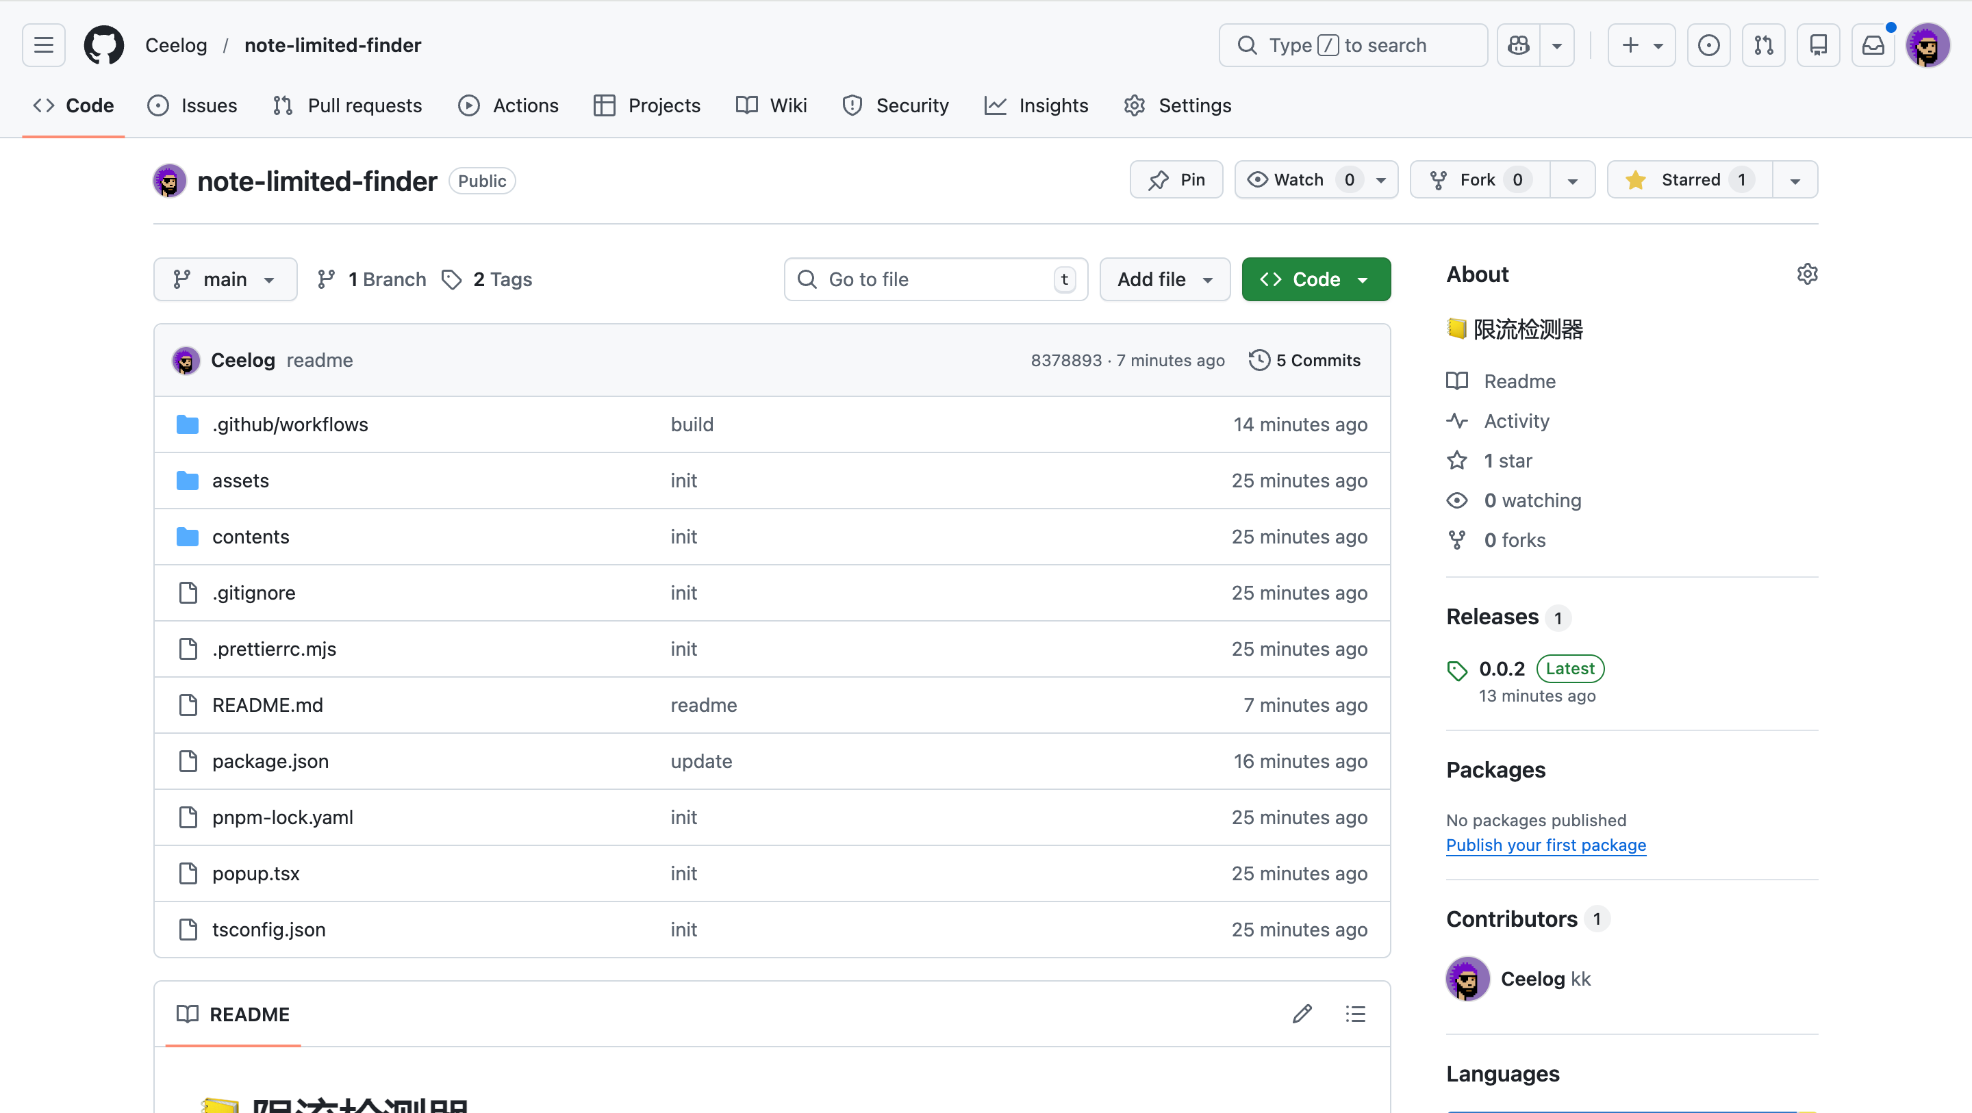Expand the main branch dropdown

pyautogui.click(x=225, y=279)
